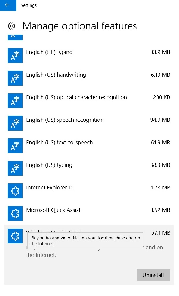Click the Internet Explorer 11 puzzle icon

click(15, 191)
